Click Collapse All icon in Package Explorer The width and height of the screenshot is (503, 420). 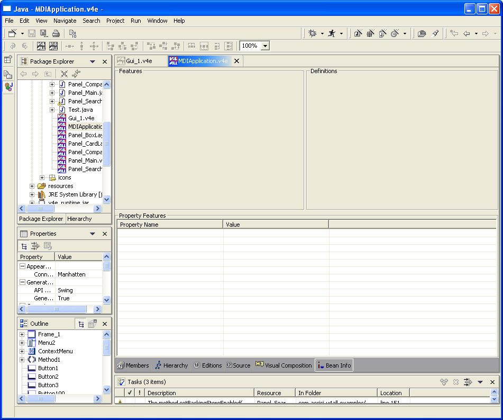pos(64,74)
